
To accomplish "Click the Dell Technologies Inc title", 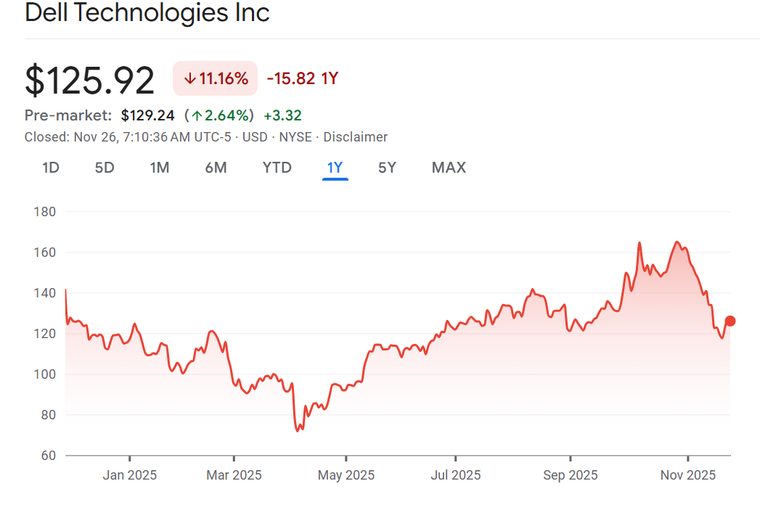I will pos(147,12).
